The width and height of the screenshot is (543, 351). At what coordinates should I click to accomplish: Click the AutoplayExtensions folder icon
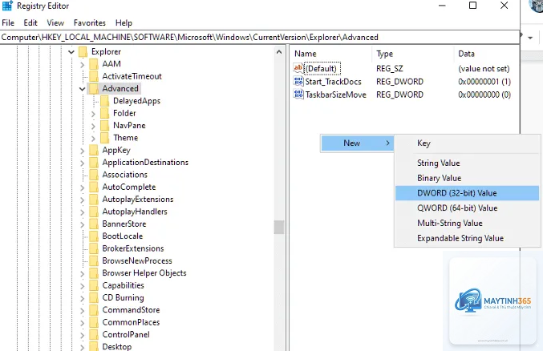94,200
